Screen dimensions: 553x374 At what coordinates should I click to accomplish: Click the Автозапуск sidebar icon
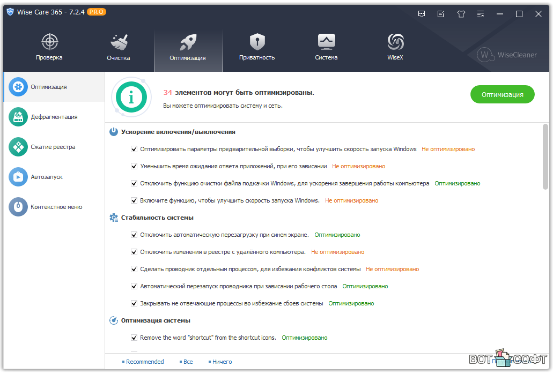coord(18,177)
